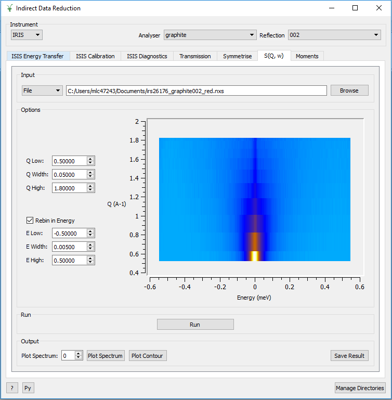Image resolution: width=392 pixels, height=400 pixels.
Task: Increase E Low with up arrow
Action: coord(90,231)
